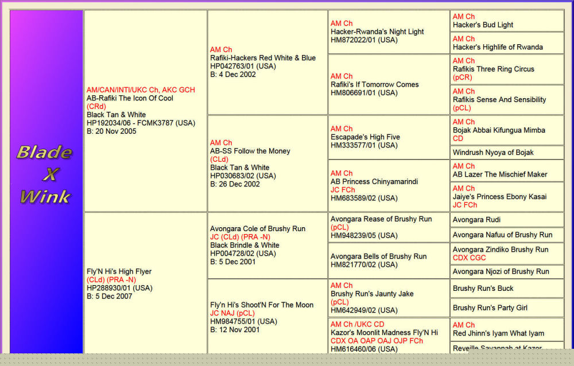Select Hacker-Rwanda's Night Light entry
This screenshot has width=574, height=366.
pos(377,32)
